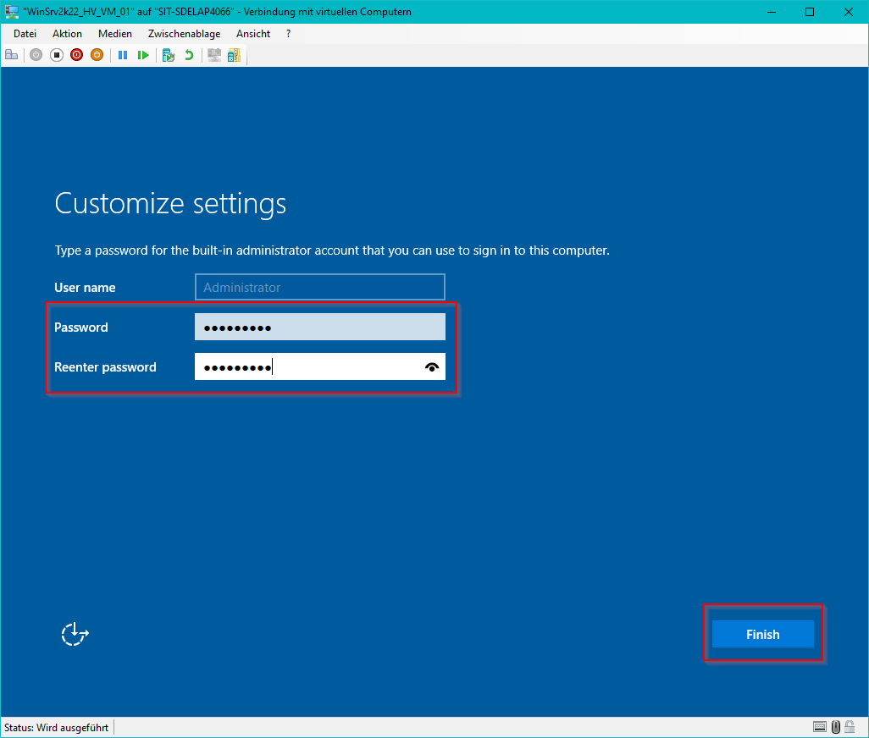Click into the Password field

click(319, 327)
